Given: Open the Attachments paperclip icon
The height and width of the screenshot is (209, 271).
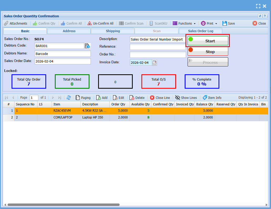Looking at the screenshot, I should coord(6,23).
